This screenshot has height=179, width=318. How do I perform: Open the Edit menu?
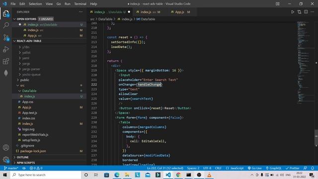(22, 4)
